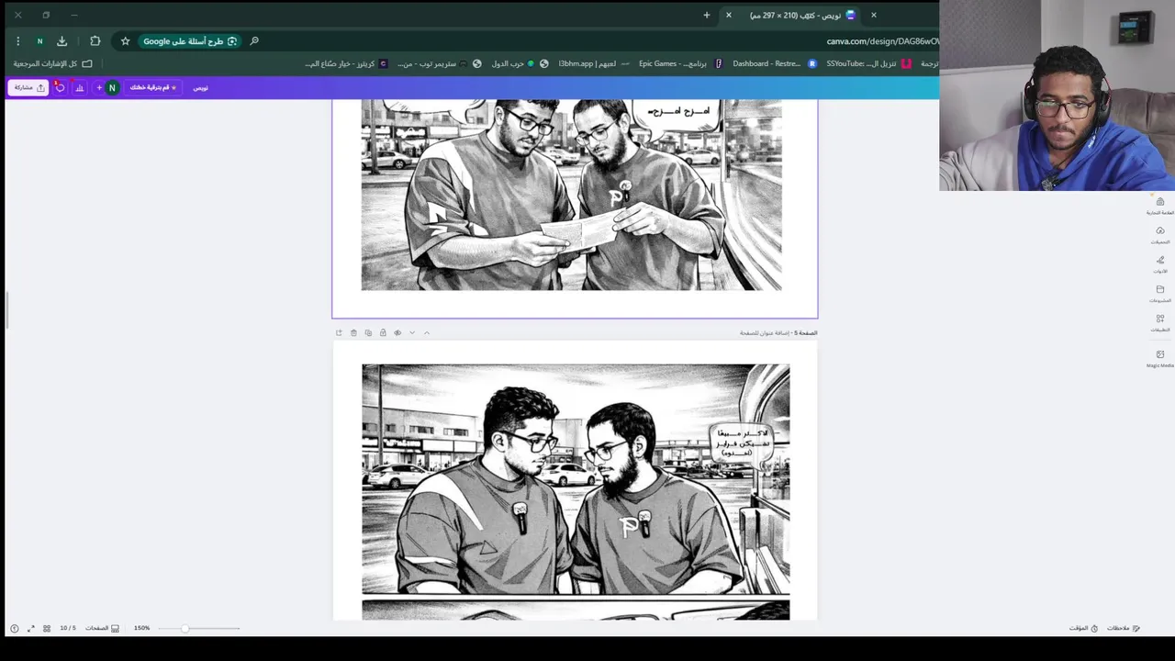1175x661 pixels.
Task: Delete page 5 with the trash icon
Action: click(353, 332)
